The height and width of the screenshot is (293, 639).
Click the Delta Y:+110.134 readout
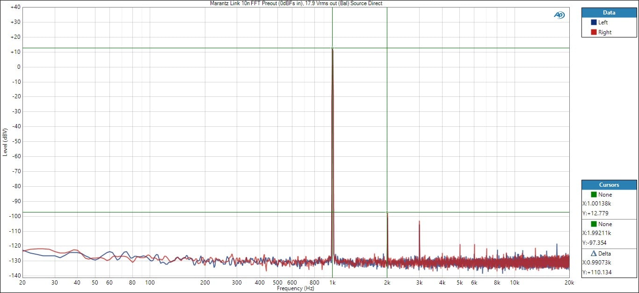point(597,272)
